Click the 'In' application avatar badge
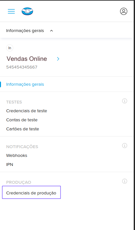This screenshot has height=230, width=135. pos(10,48)
